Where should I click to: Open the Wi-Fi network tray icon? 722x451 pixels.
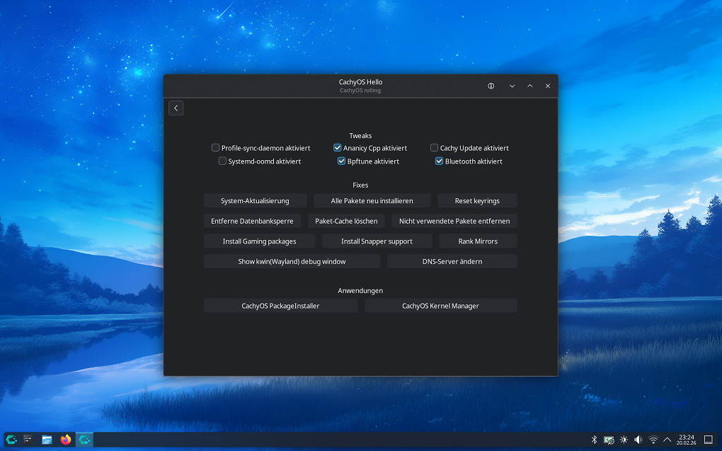point(653,440)
